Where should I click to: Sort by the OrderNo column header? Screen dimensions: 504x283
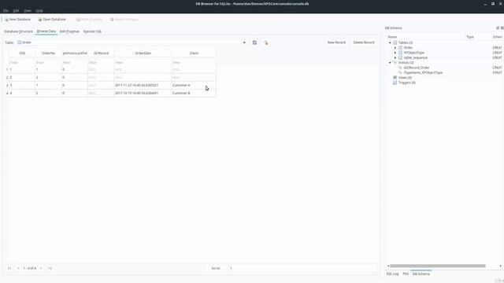(49, 53)
